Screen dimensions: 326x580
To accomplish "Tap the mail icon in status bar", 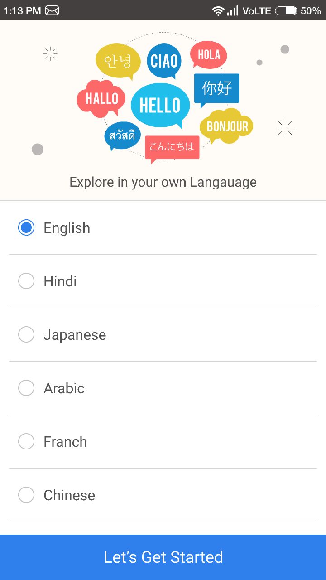I will coord(52,10).
